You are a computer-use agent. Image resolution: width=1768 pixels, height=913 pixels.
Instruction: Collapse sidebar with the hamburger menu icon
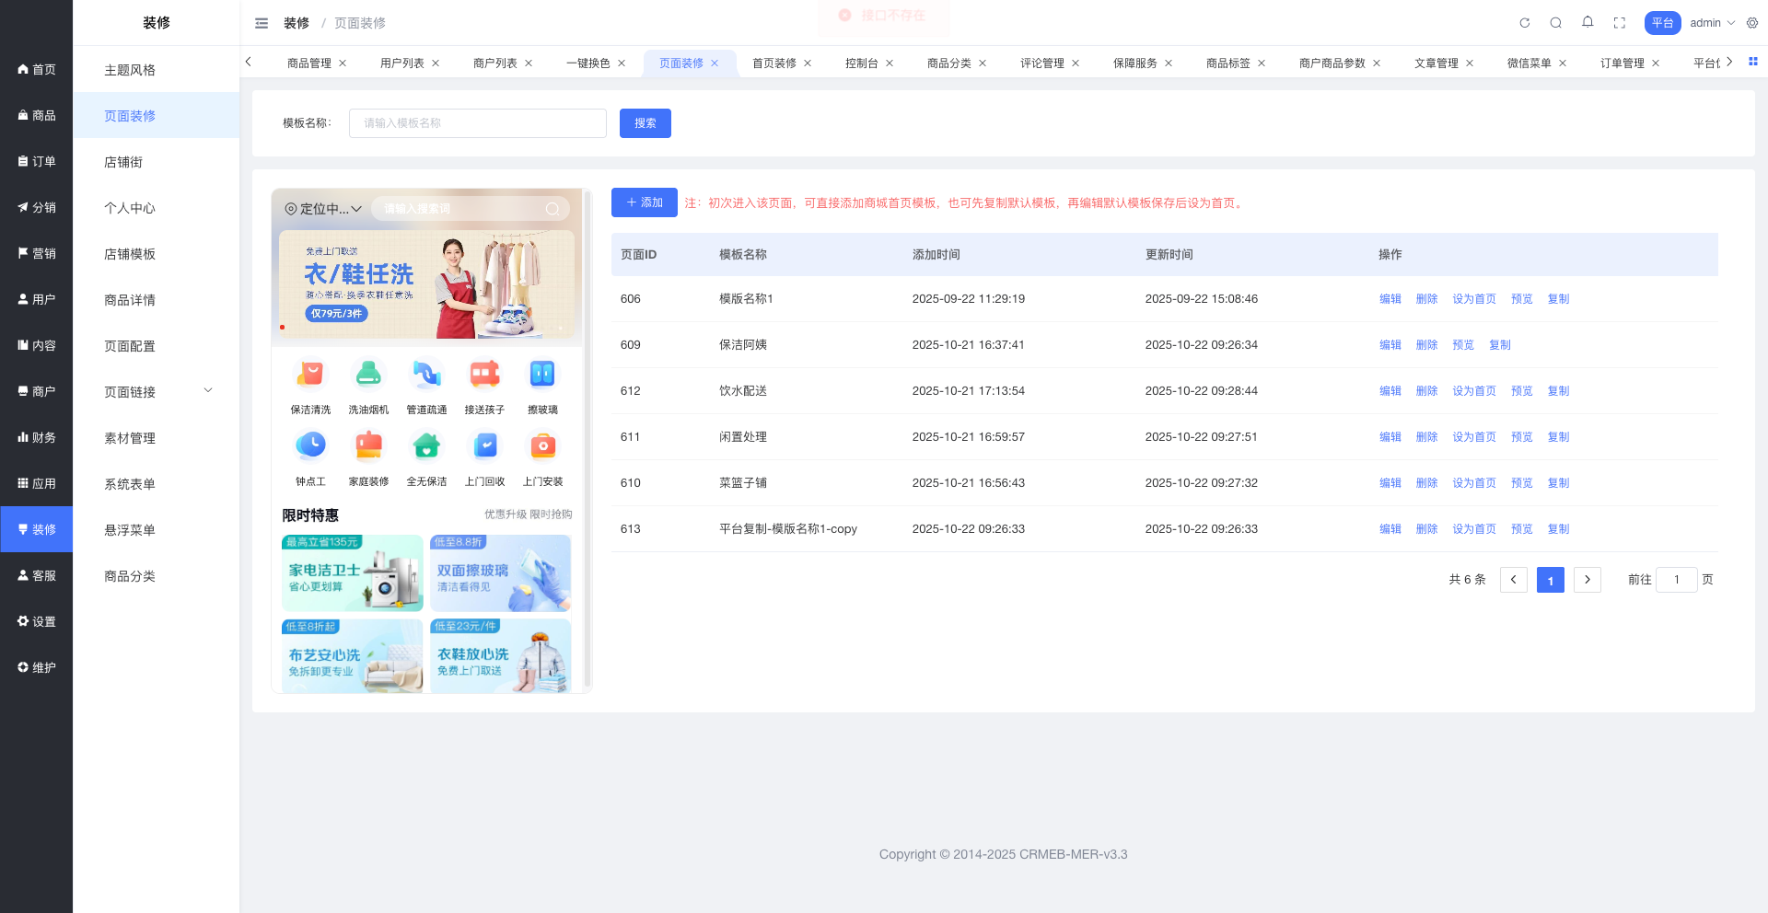click(262, 23)
